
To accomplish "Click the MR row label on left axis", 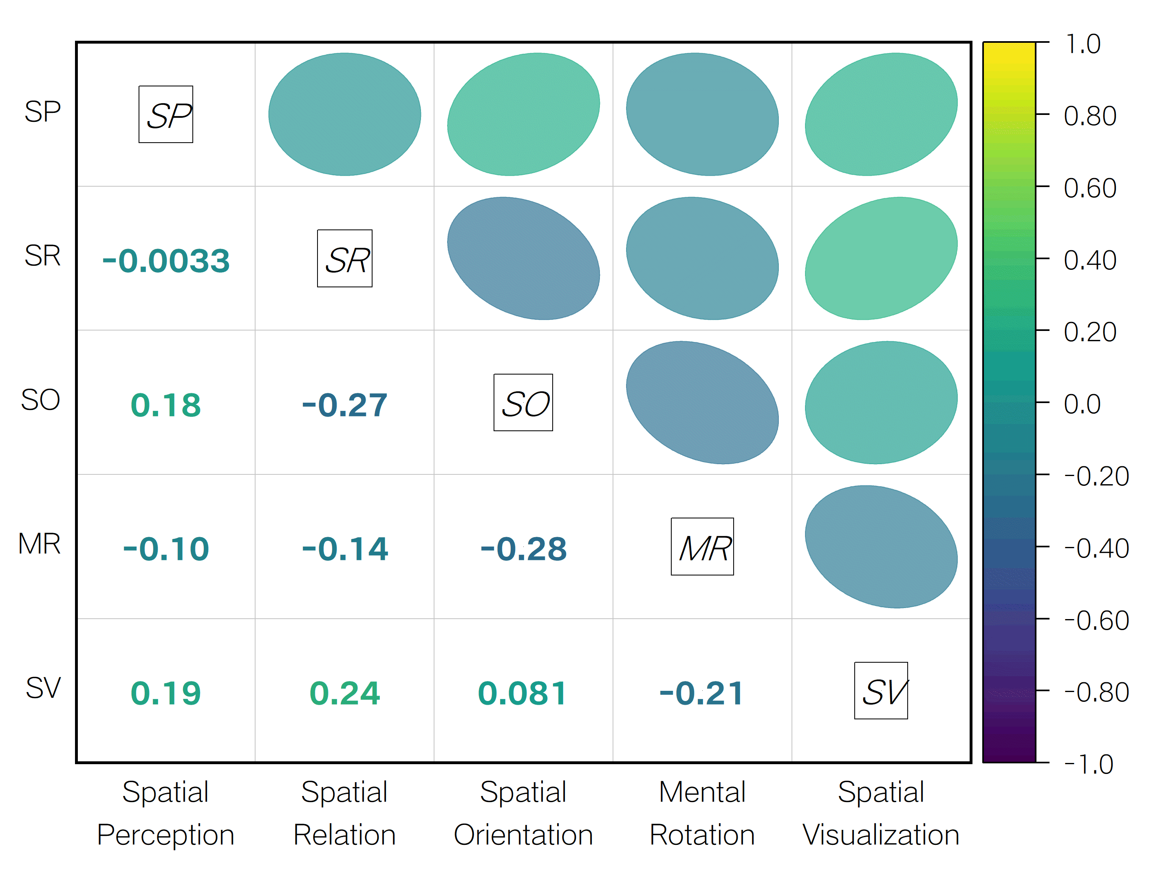I will pyautogui.click(x=40, y=544).
